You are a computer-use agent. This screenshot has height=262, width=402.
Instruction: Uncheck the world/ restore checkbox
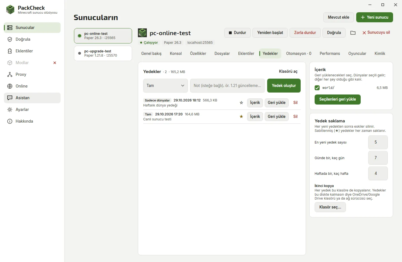pyautogui.click(x=317, y=88)
